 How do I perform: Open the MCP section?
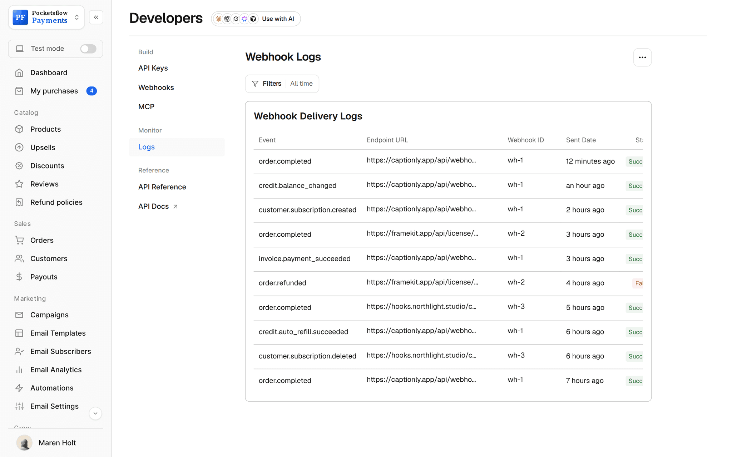(146, 107)
